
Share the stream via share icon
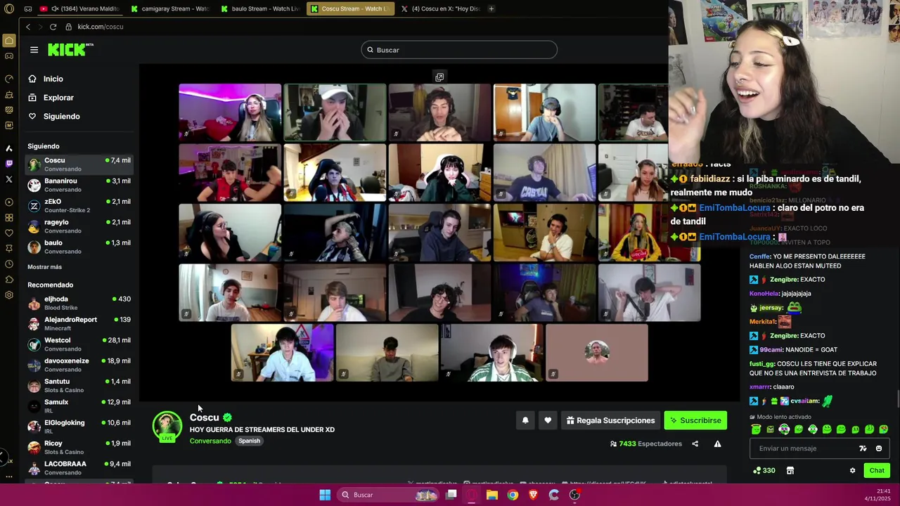coord(695,443)
